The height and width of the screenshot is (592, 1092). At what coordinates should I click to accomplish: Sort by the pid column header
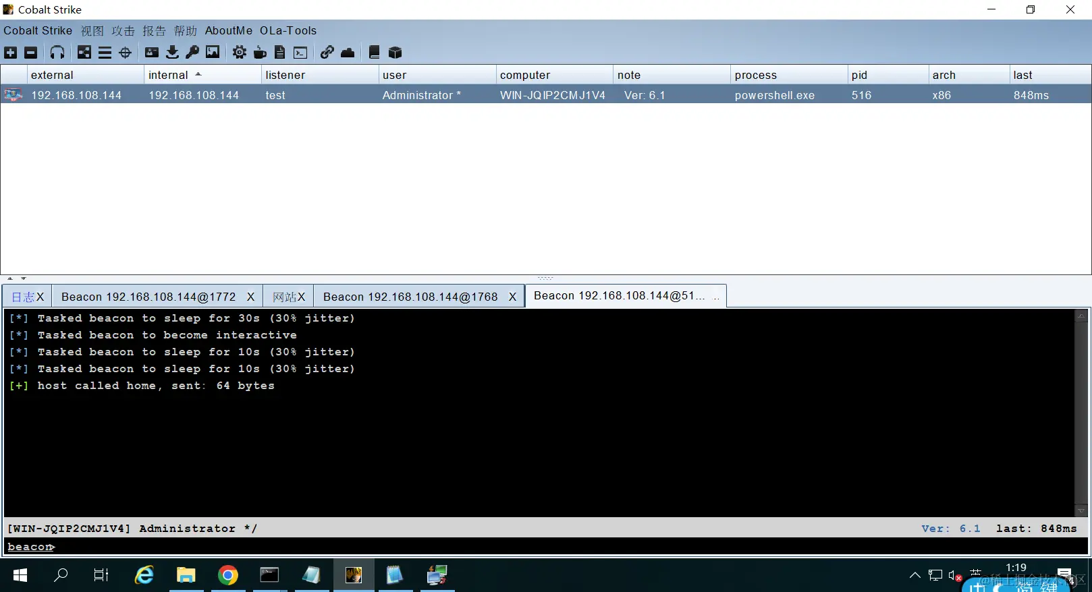click(888, 75)
